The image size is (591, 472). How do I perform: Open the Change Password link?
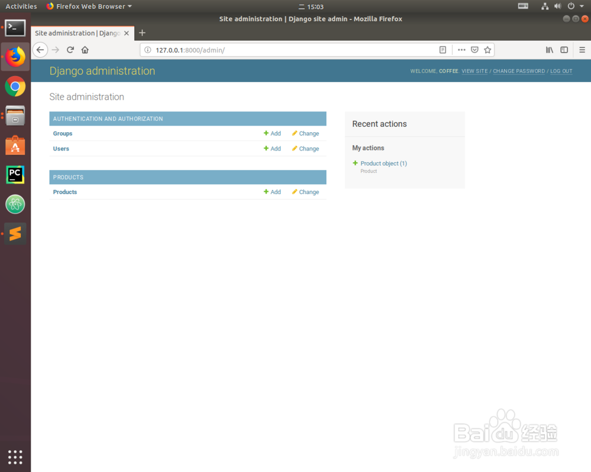[519, 71]
